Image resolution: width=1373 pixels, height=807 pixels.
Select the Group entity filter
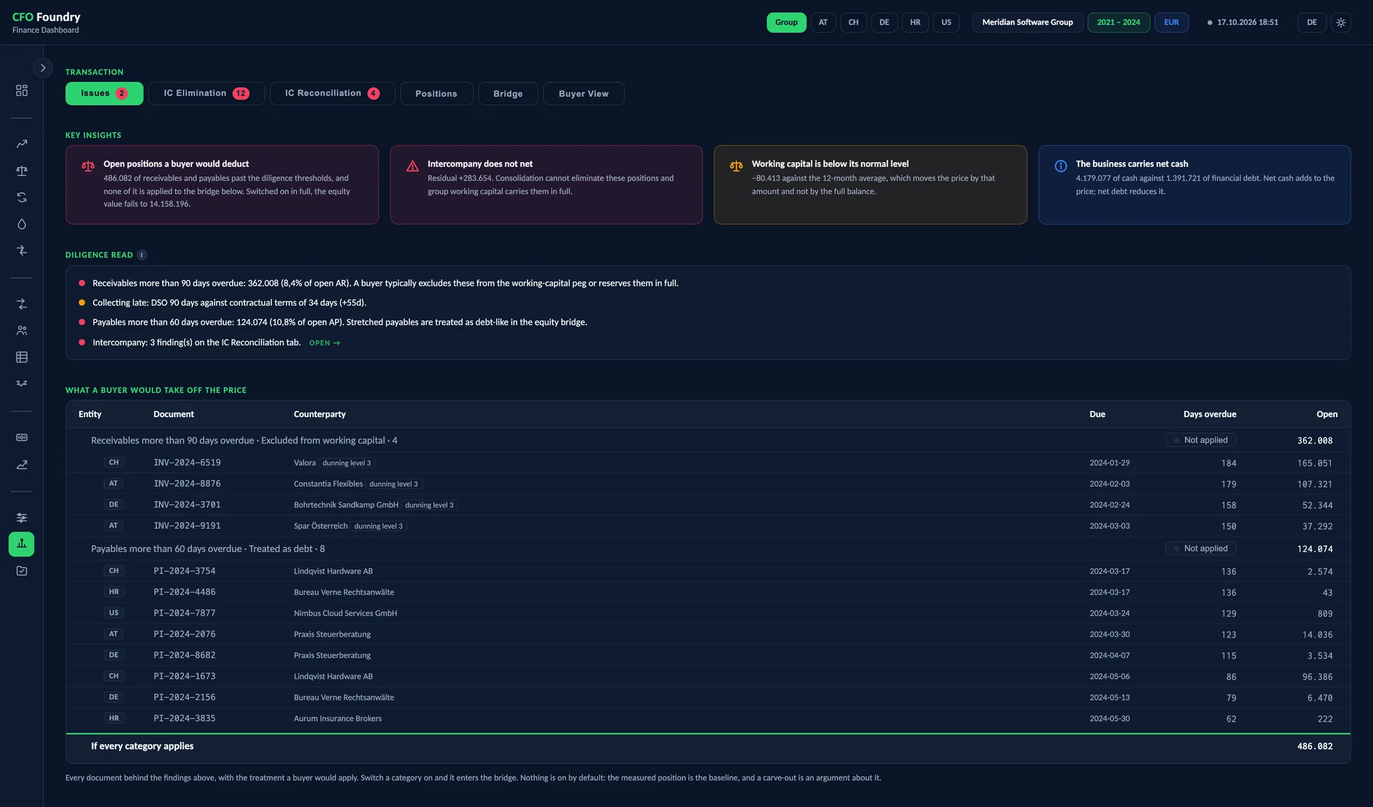pos(786,23)
